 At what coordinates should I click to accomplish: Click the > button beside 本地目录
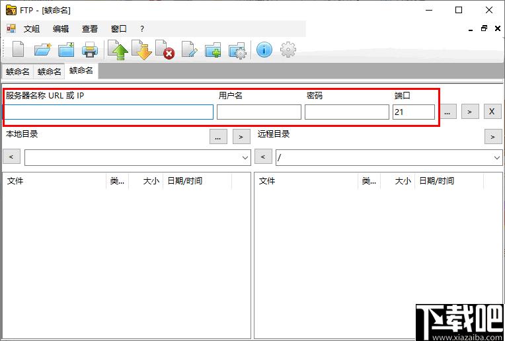click(x=241, y=137)
